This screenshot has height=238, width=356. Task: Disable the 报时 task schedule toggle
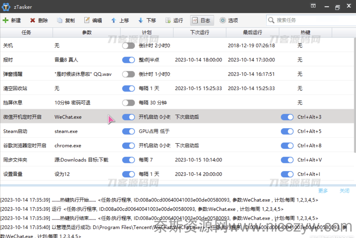[x=128, y=60]
